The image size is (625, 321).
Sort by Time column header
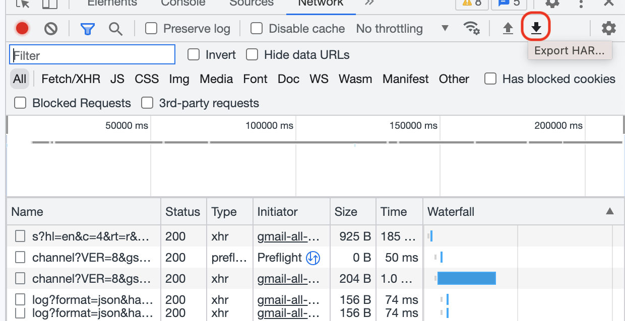399,211
